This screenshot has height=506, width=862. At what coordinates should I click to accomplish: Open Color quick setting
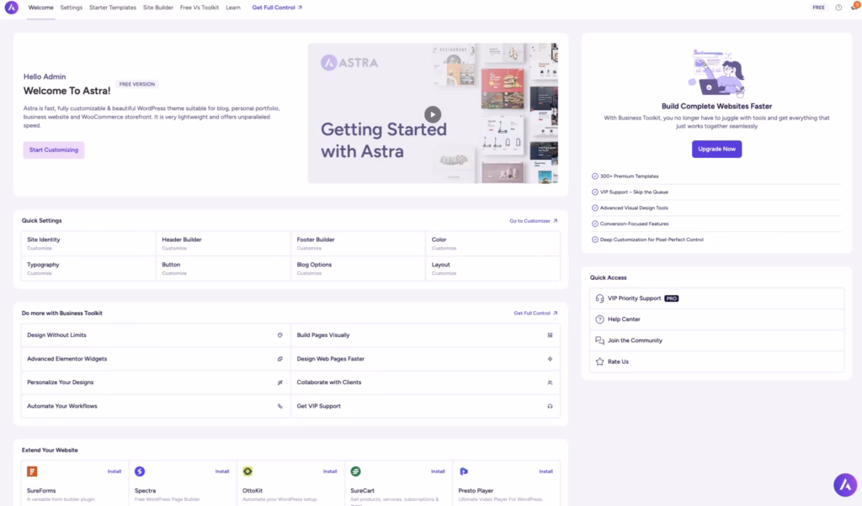click(492, 244)
